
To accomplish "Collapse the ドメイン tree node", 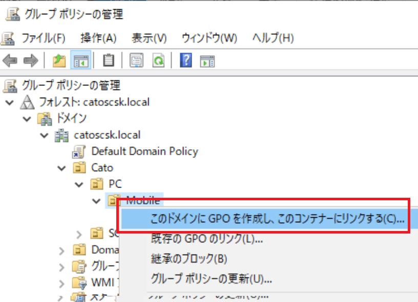I will click(x=27, y=119).
